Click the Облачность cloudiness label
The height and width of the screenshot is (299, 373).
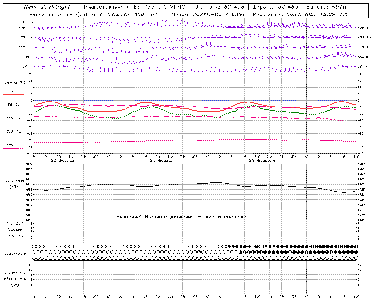pos(15,253)
